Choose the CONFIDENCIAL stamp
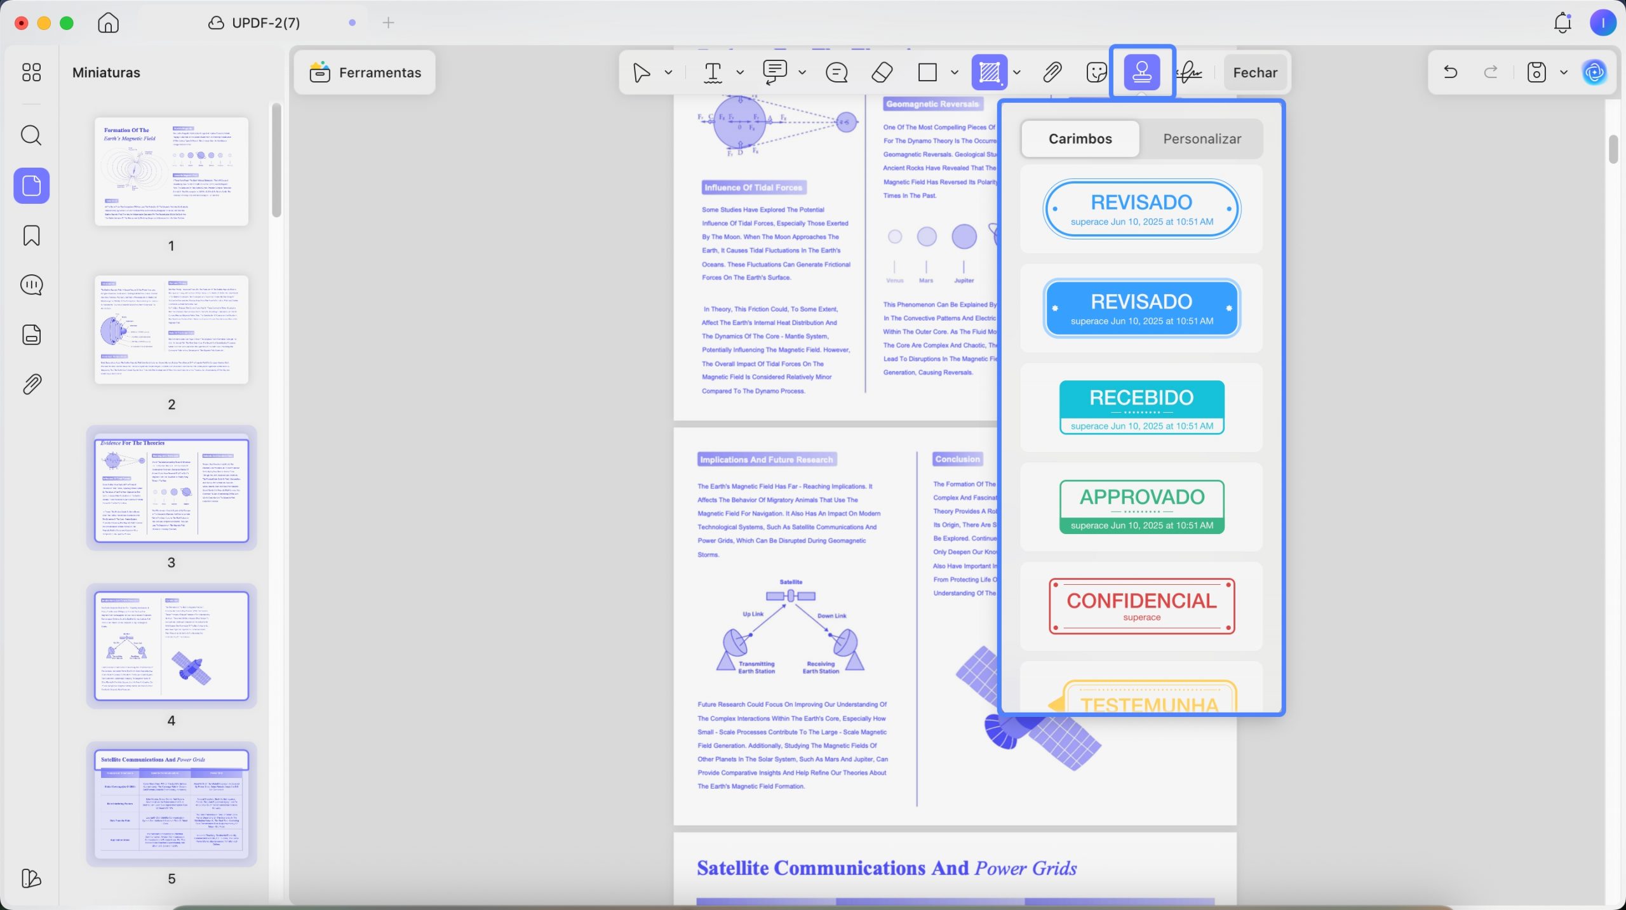Screen dimensions: 1626x910 coord(1141,606)
